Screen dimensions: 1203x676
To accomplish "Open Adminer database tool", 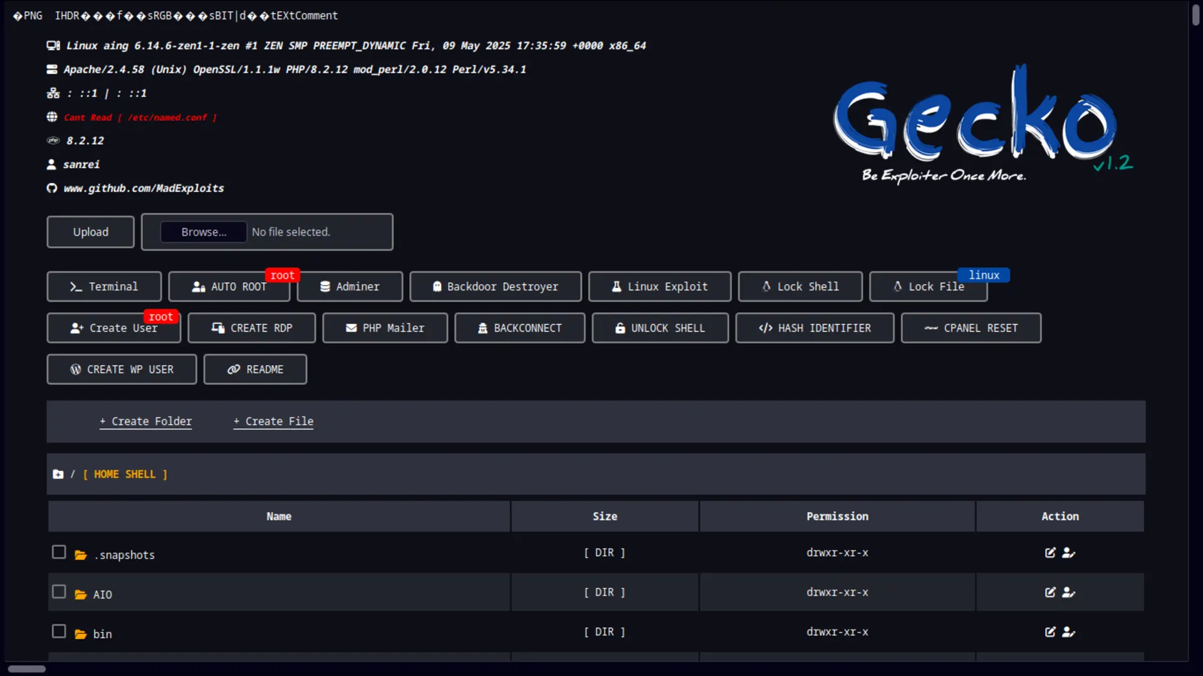I will pos(350,286).
